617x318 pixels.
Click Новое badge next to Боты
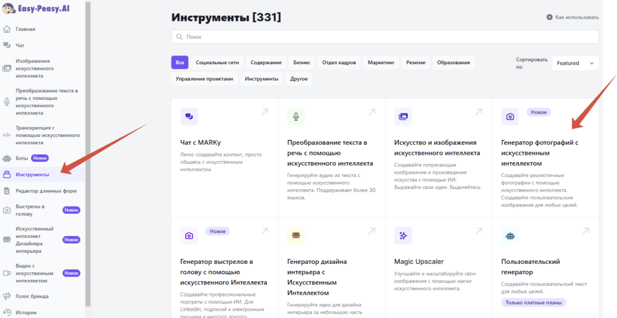39,158
